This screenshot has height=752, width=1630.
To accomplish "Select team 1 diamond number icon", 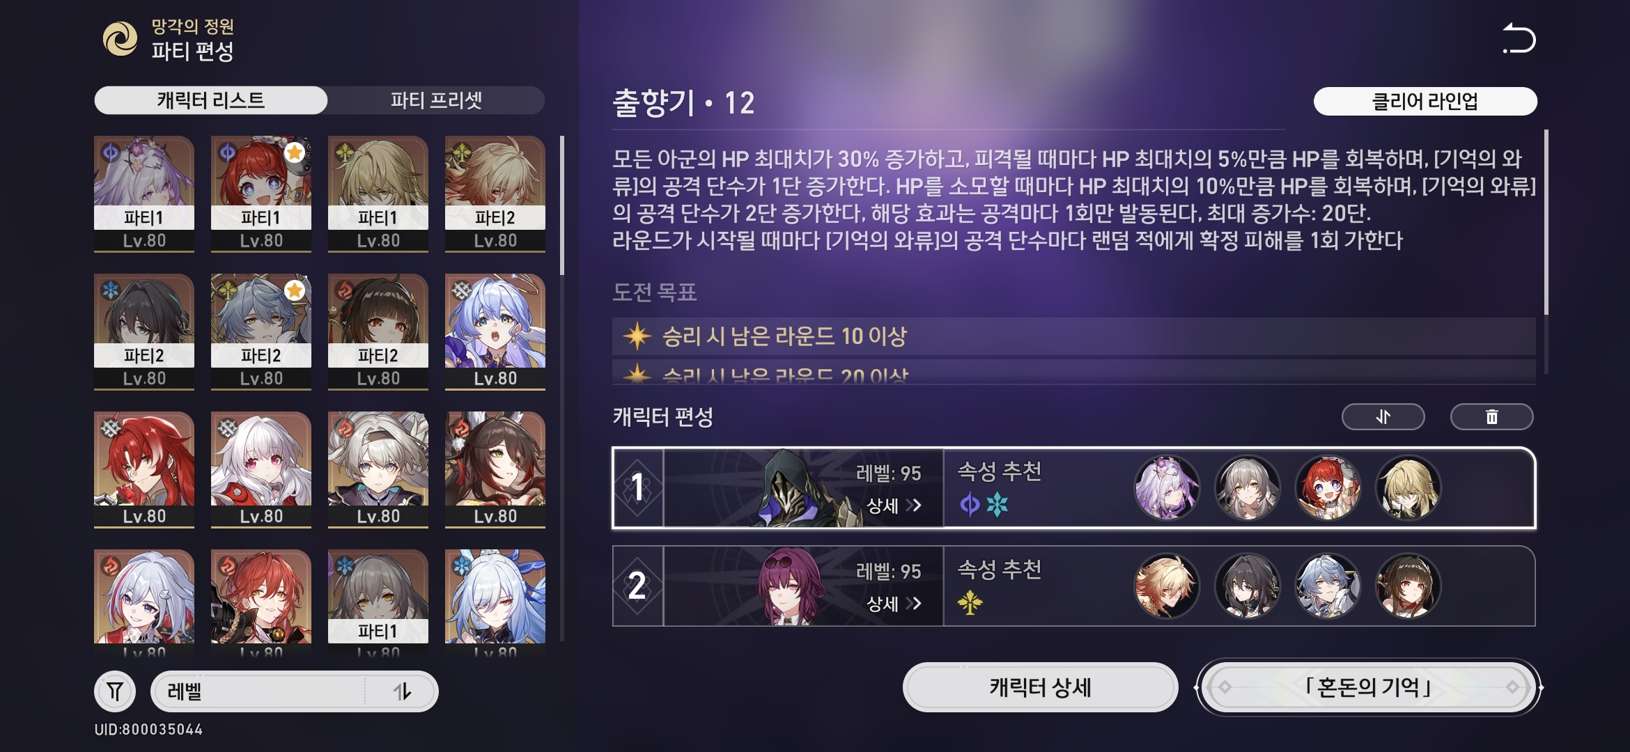I will (638, 487).
